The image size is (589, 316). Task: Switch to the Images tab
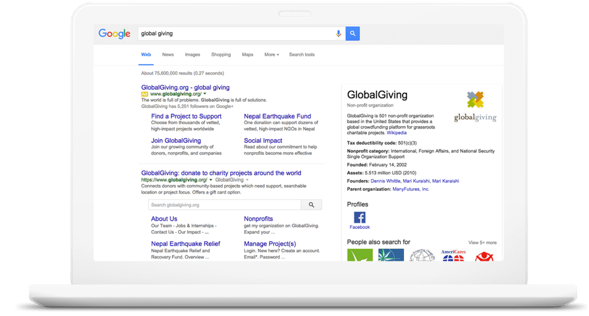pos(193,55)
